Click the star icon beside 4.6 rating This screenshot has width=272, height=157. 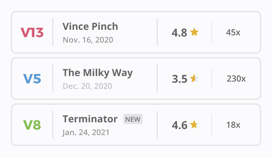click(194, 124)
